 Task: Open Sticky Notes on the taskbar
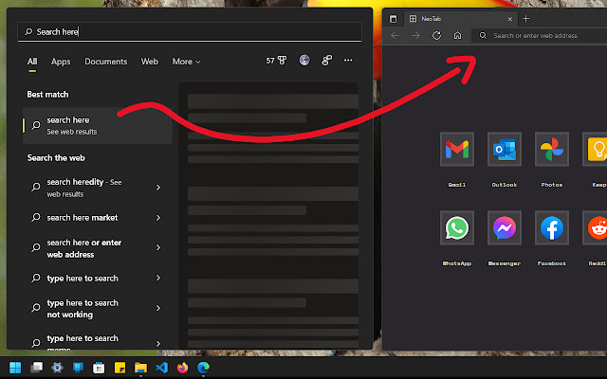120,368
